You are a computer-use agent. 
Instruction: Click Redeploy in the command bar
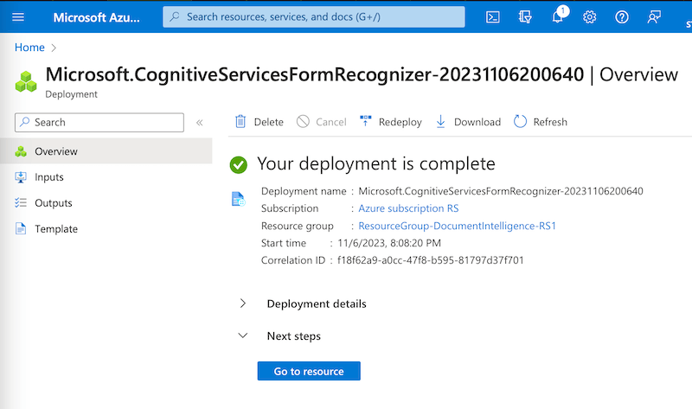390,122
